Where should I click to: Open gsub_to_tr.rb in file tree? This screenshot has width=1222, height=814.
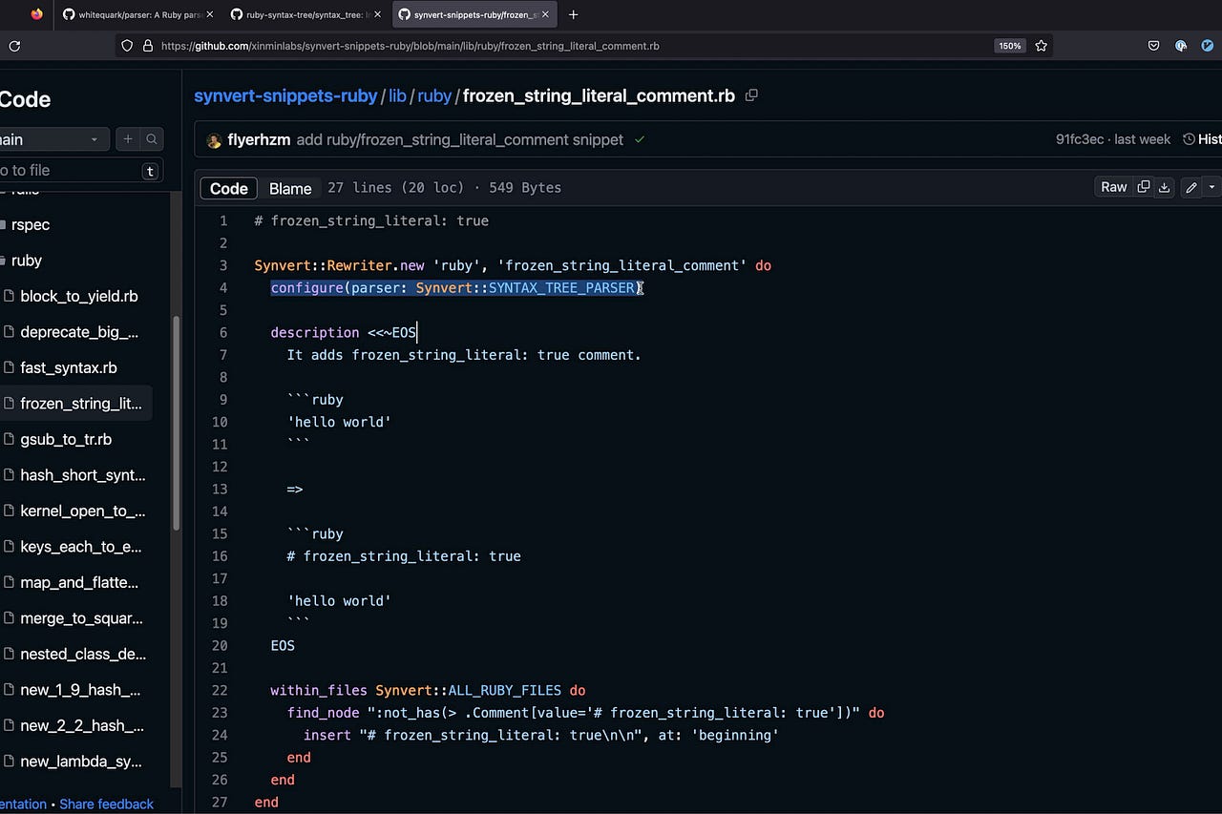tap(66, 439)
